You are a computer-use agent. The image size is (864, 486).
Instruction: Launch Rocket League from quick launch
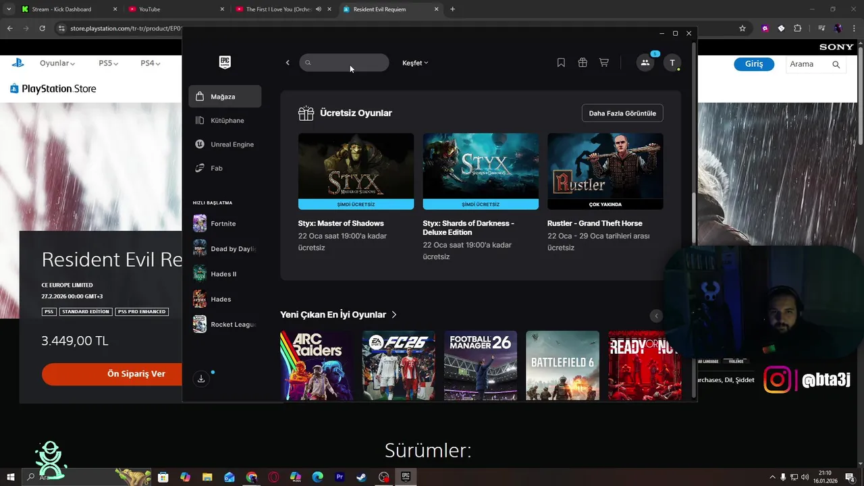(x=225, y=324)
